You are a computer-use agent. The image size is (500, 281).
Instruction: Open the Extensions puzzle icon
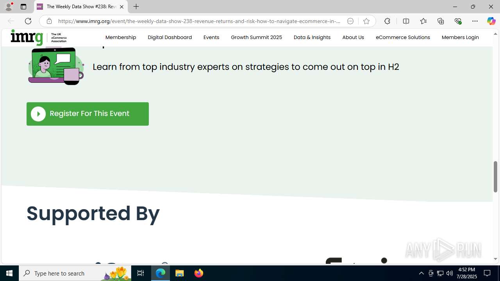(387, 21)
